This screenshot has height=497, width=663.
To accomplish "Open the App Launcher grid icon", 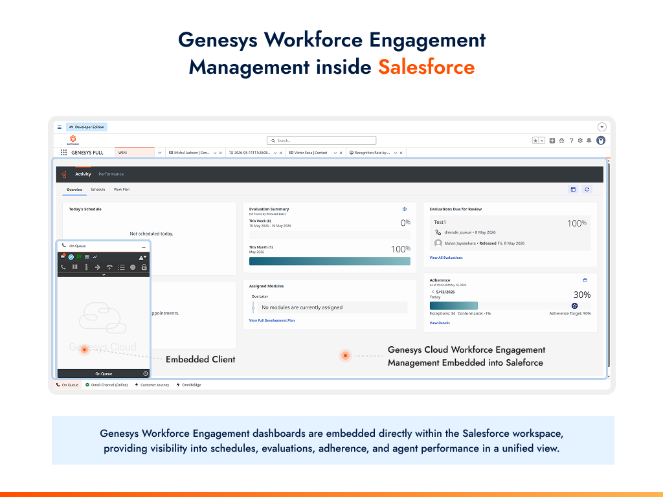I will (x=64, y=153).
